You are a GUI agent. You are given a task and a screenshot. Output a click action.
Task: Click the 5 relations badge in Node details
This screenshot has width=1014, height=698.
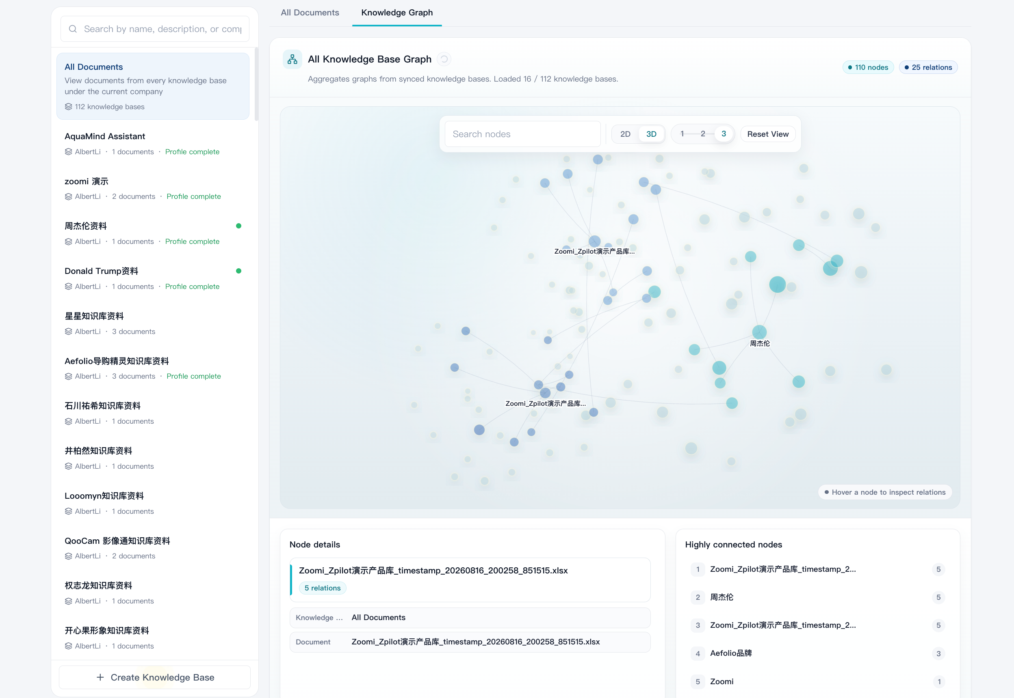click(x=323, y=588)
